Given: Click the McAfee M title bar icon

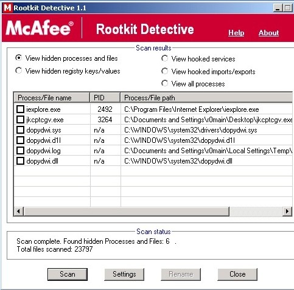Looking at the screenshot, I should point(7,8).
